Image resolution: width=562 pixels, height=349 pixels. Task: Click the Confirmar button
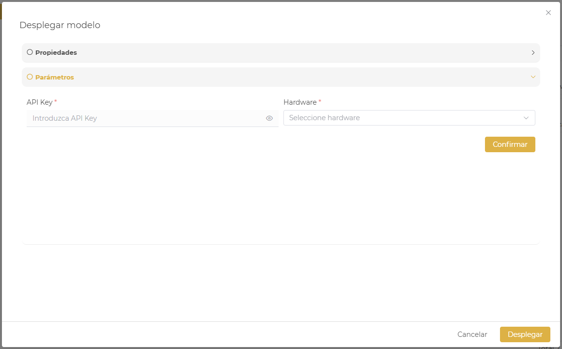pyautogui.click(x=510, y=144)
